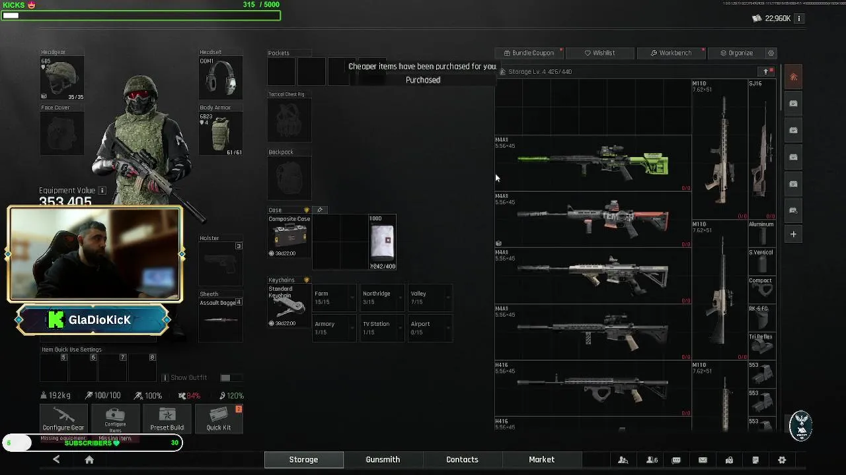
Task: Open the Bundle Coupon panel
Action: [529, 53]
